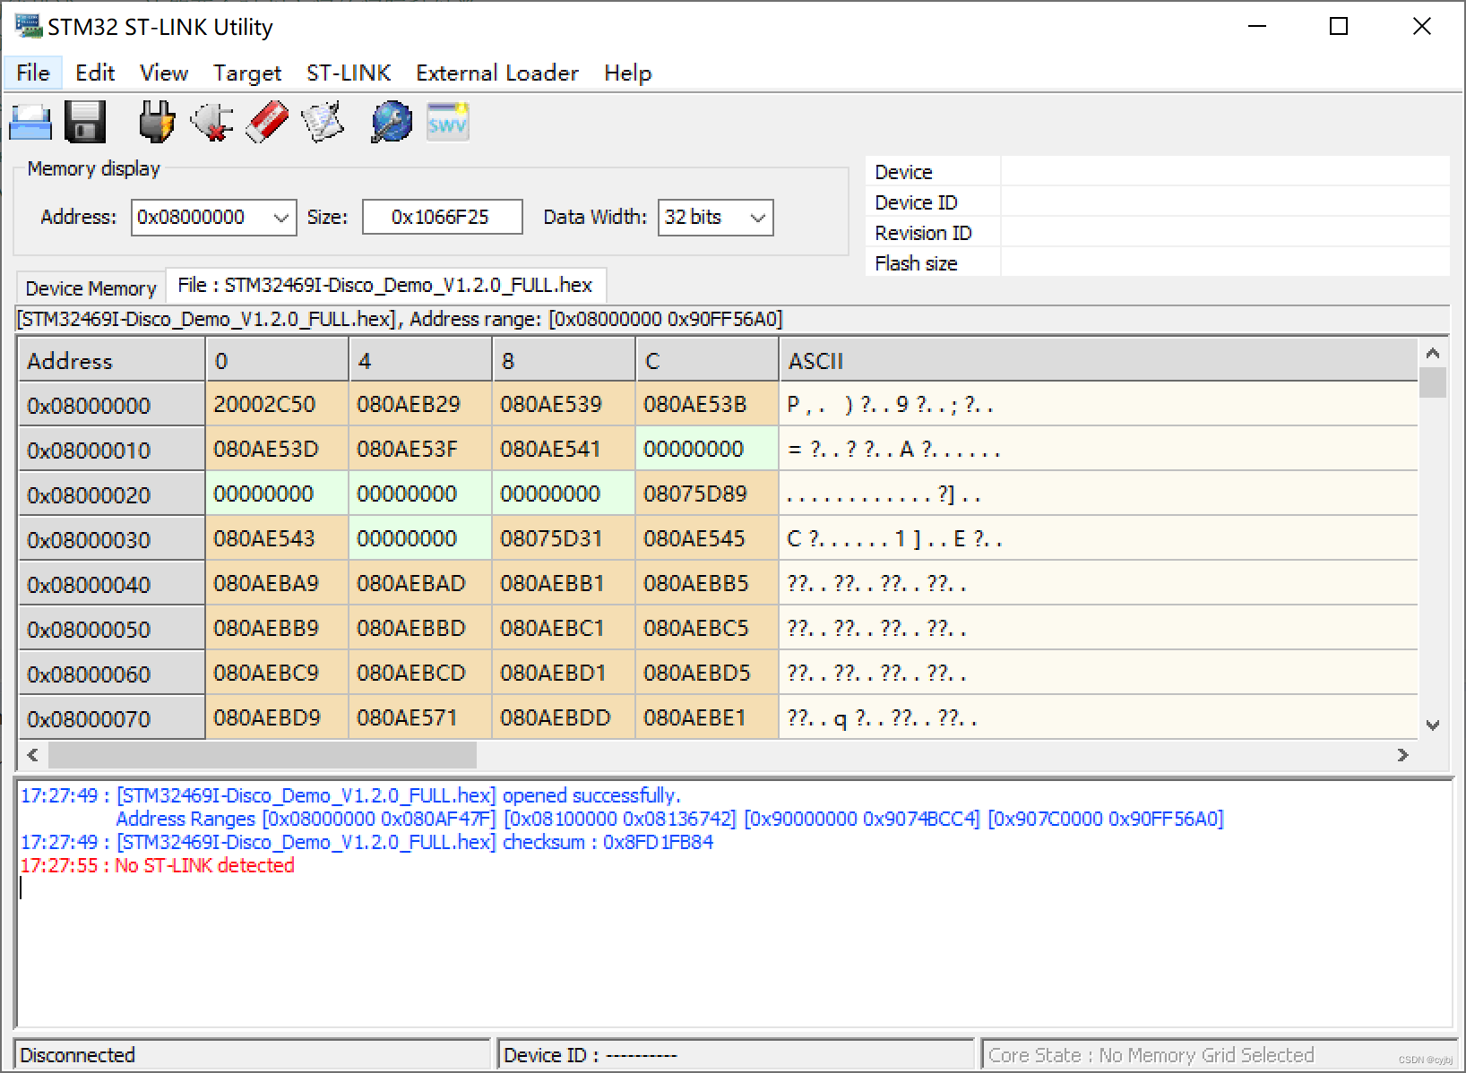Click the horizontal scroll left arrow
This screenshot has height=1073, width=1466.
click(33, 755)
